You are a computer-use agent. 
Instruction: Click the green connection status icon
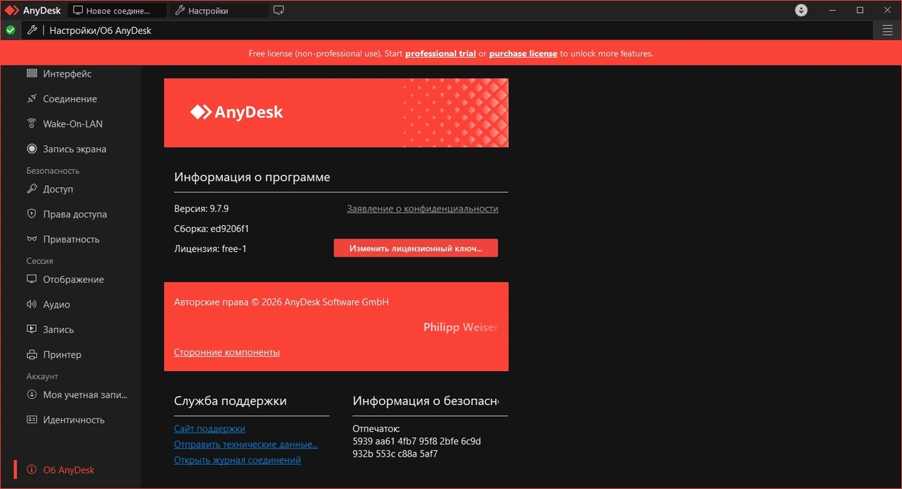point(11,30)
